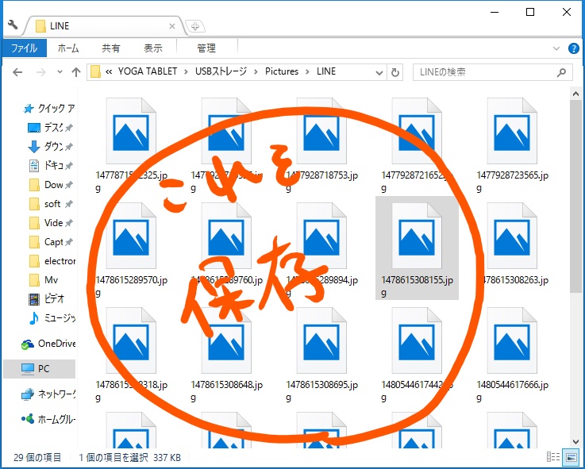Viewport: 585px width, 469px height.
Task: Click Pictures in the address path
Action: pos(282,71)
